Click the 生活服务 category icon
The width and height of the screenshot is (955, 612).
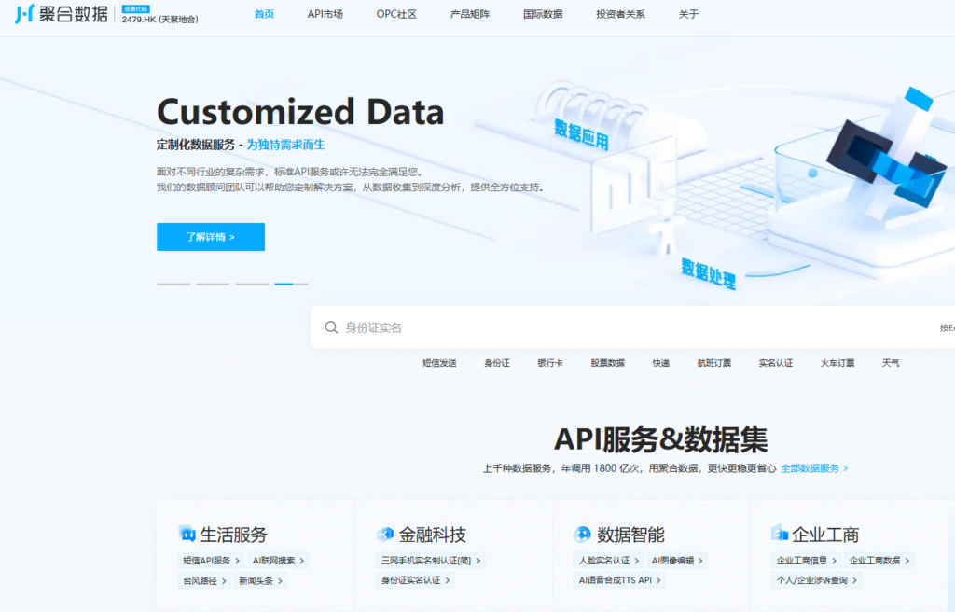point(187,535)
